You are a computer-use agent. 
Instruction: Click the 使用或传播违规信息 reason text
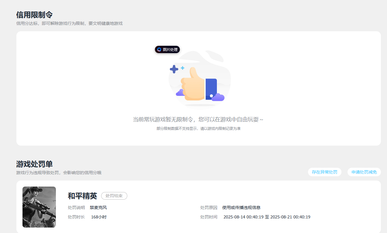point(241,208)
